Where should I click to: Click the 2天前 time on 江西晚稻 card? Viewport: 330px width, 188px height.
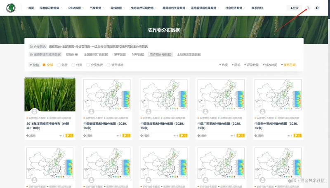[31, 136]
